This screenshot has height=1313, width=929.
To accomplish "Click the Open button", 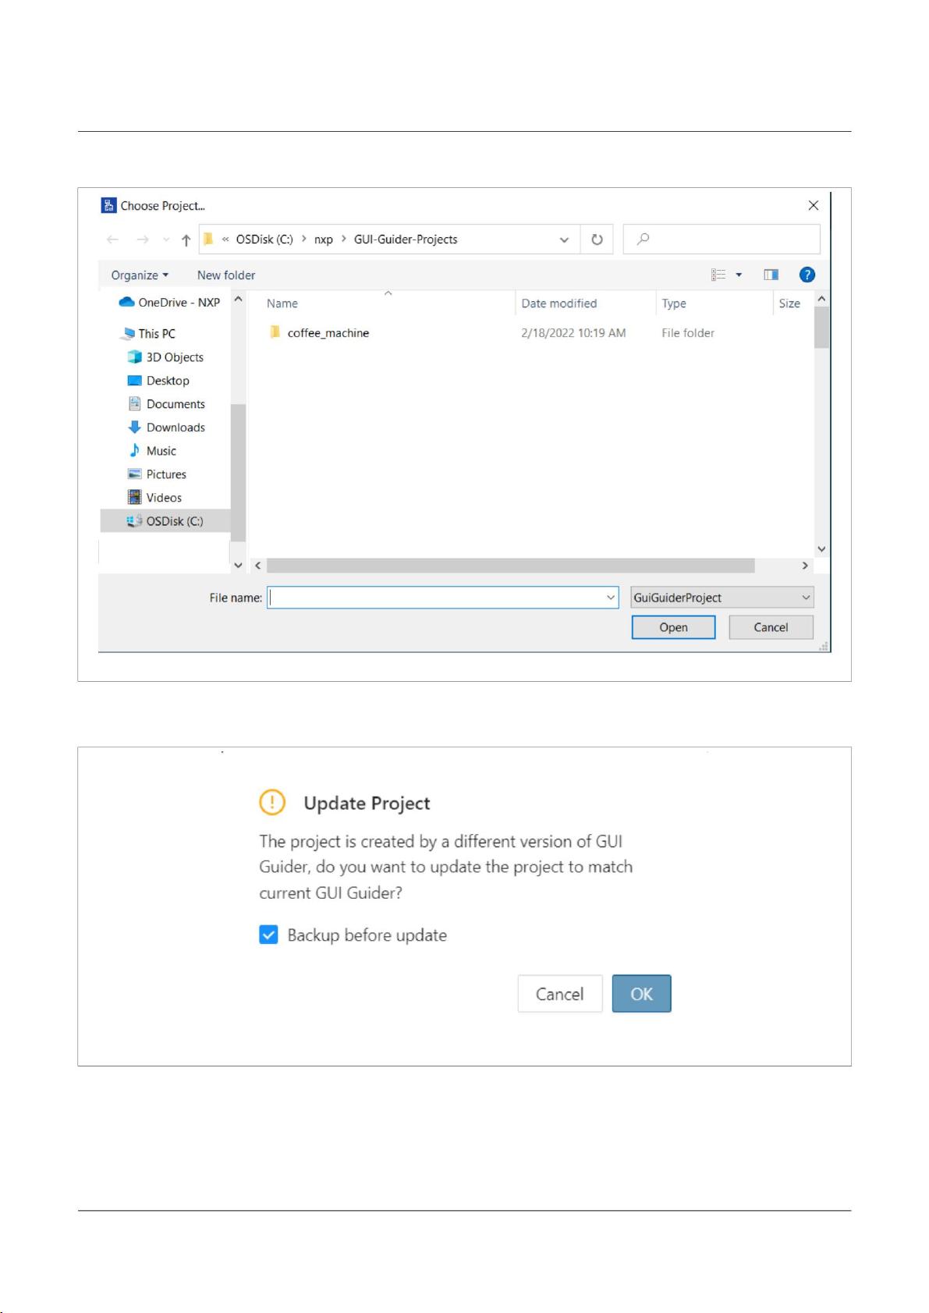I will 673,627.
